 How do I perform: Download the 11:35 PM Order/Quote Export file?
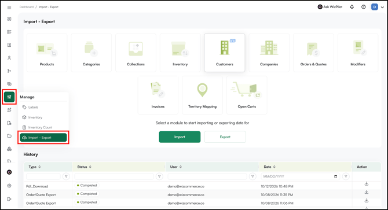(367, 192)
